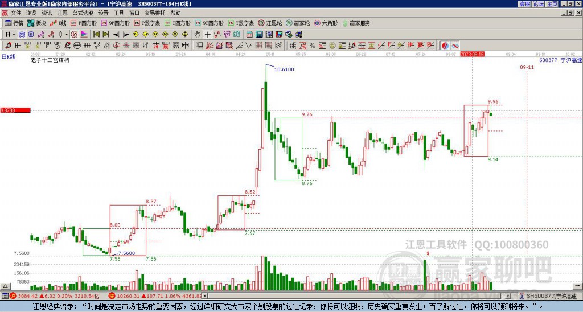Select the hand pan tool
The image size is (583, 312).
[198, 35]
